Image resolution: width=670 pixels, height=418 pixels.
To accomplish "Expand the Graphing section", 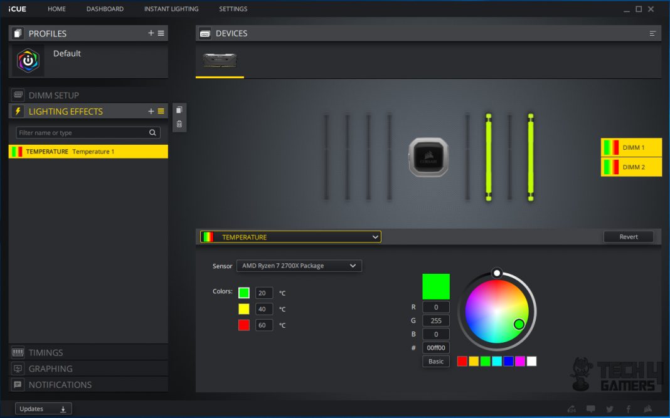I will 88,369.
